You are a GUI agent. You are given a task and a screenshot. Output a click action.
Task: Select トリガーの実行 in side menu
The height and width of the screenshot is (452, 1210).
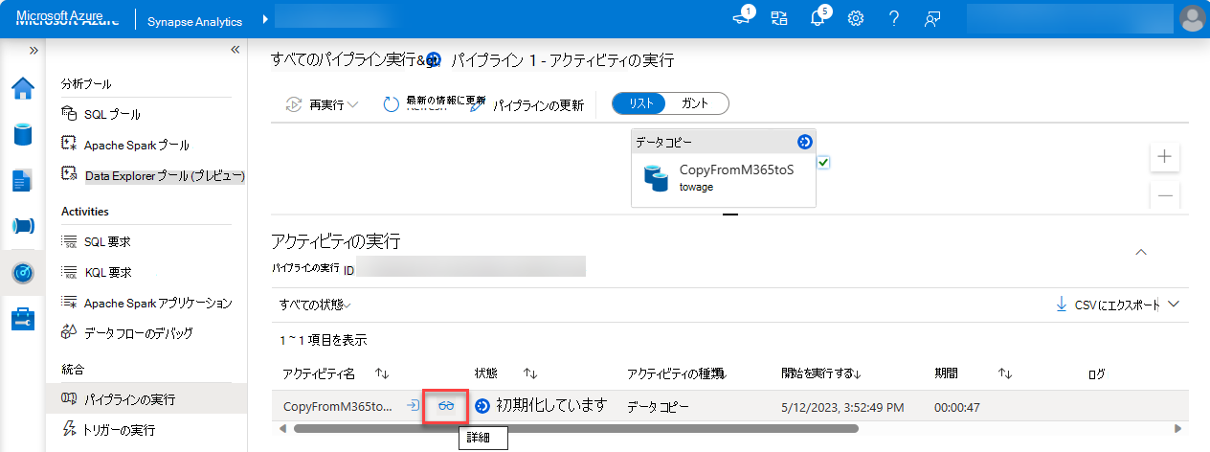click(120, 429)
